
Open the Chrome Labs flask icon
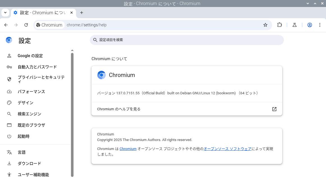[x=294, y=25]
